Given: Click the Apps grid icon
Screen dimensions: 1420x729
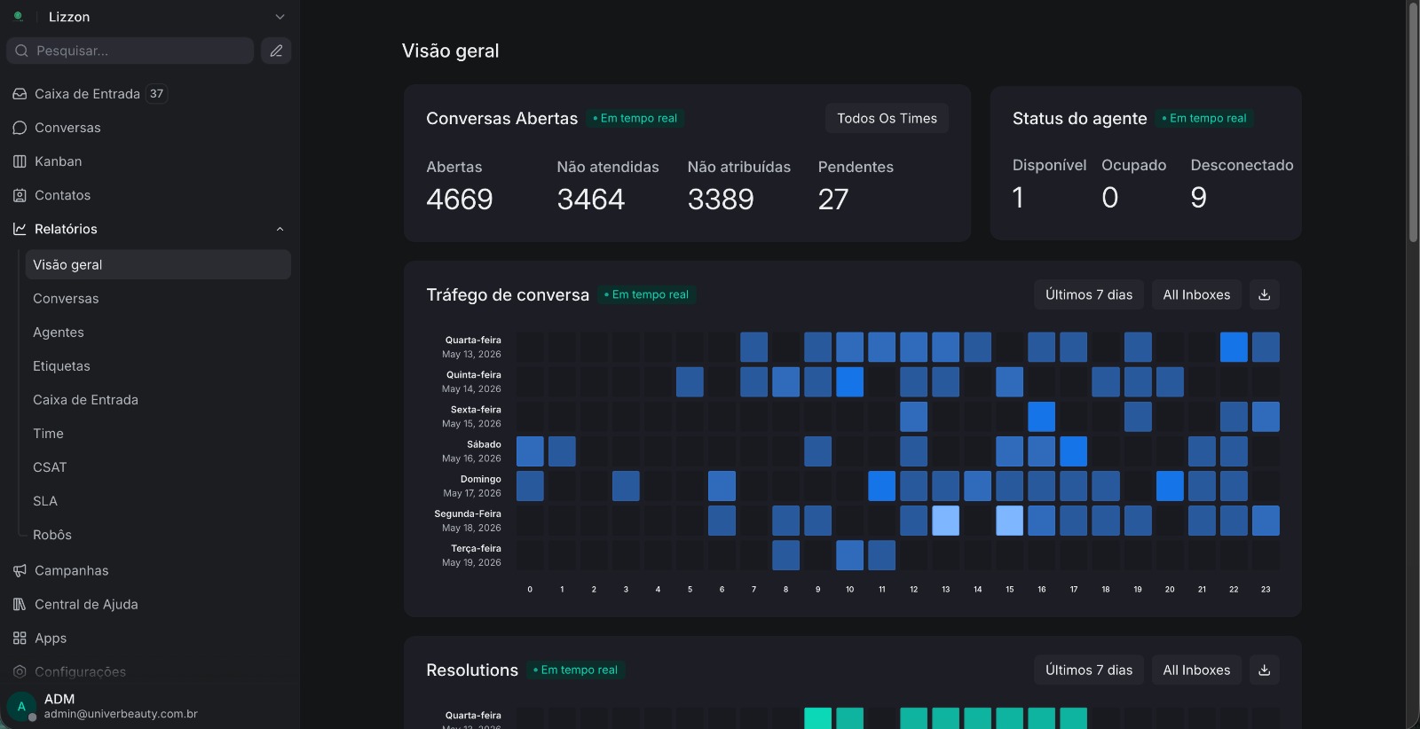Looking at the screenshot, I should tap(20, 638).
